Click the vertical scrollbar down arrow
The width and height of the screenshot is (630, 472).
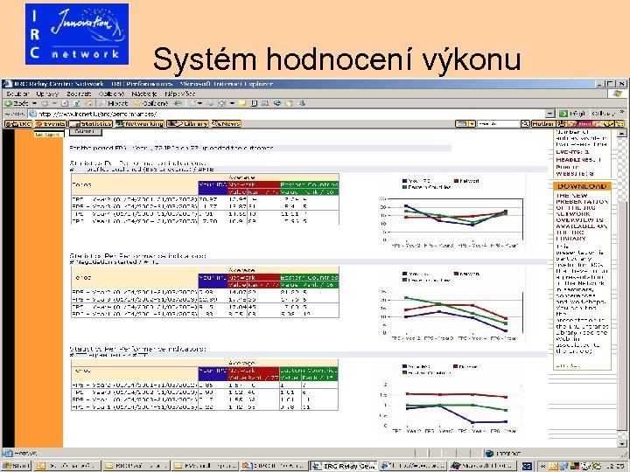(621, 443)
